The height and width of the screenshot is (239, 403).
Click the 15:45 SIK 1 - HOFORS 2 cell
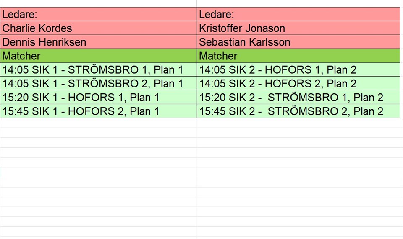99,111
